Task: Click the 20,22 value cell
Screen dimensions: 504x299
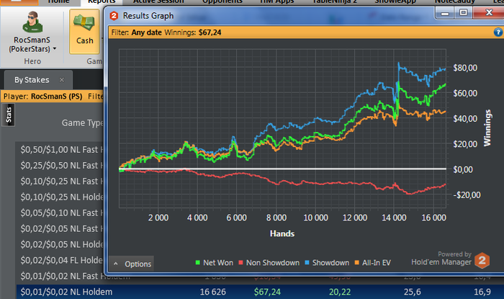Action: click(340, 292)
